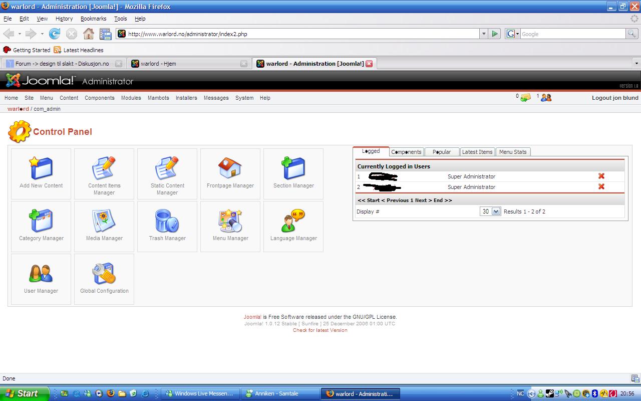Viewport: 641px width, 401px height.
Task: Open Menu Manager icon
Action: point(230,226)
